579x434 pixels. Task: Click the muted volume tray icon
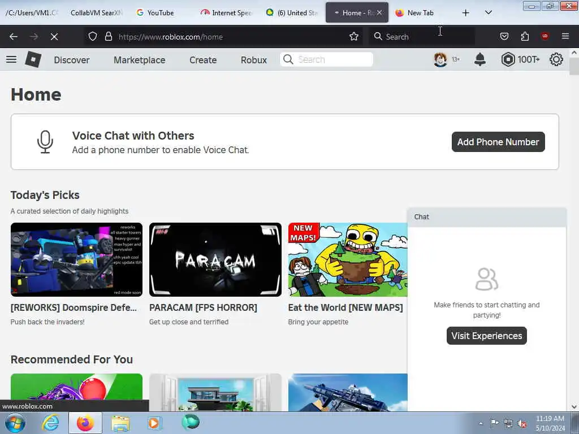click(522, 424)
